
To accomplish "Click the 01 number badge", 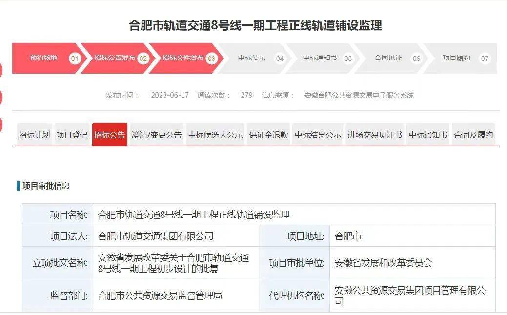I will 75,59.
